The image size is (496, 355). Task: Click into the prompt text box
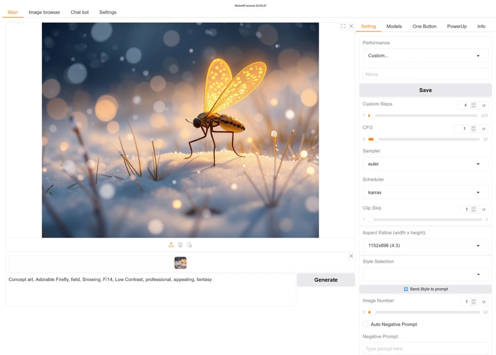tap(151, 289)
